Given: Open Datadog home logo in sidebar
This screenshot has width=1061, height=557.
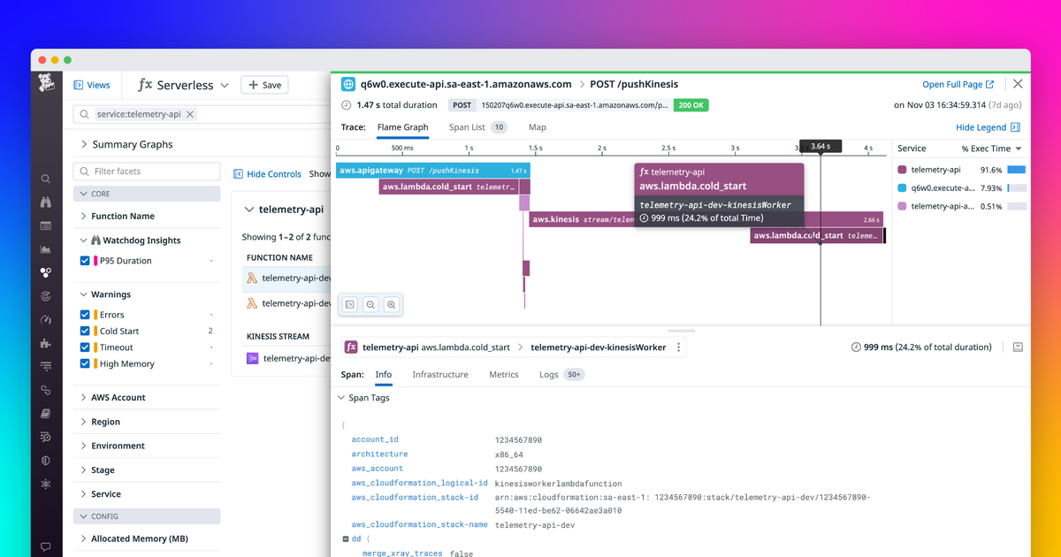Looking at the screenshot, I should (x=46, y=85).
